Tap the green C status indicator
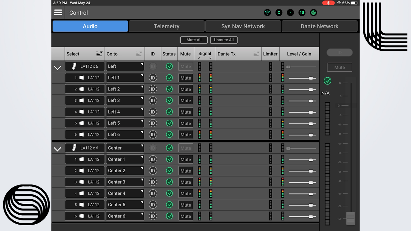This screenshot has width=411, height=231. coord(279,13)
